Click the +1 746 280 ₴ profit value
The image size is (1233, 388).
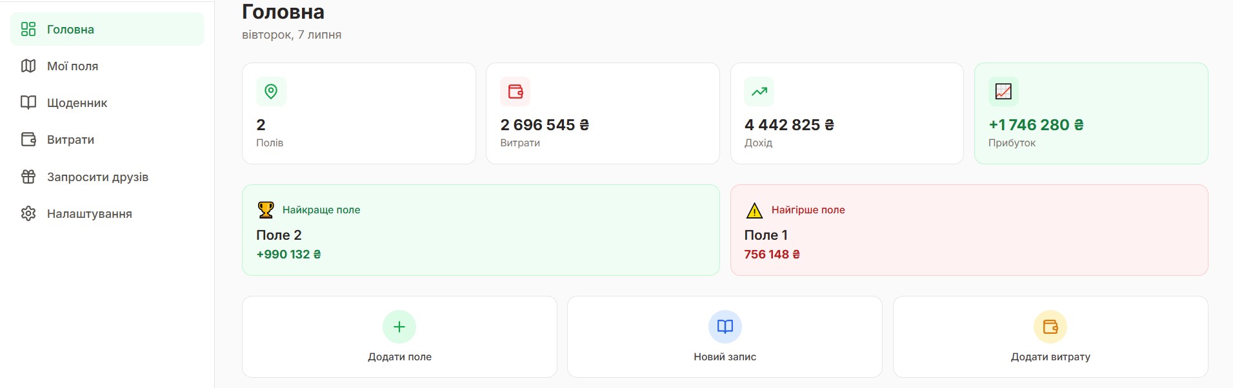1036,124
